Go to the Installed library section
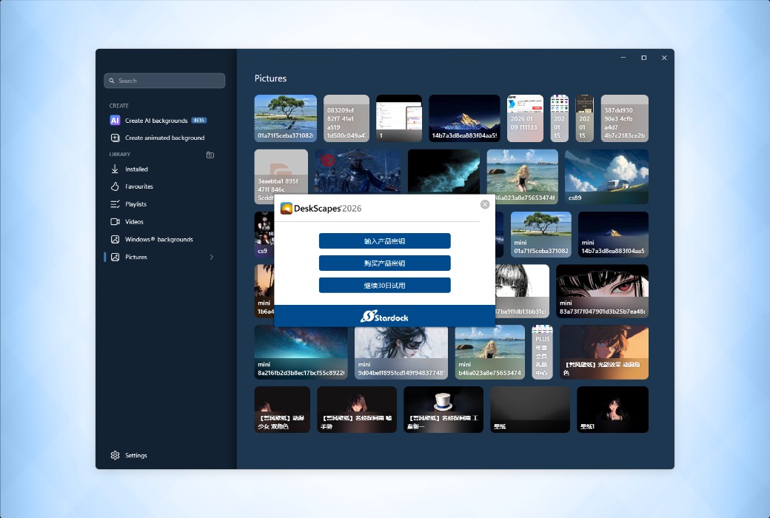This screenshot has height=518, width=770. point(136,169)
